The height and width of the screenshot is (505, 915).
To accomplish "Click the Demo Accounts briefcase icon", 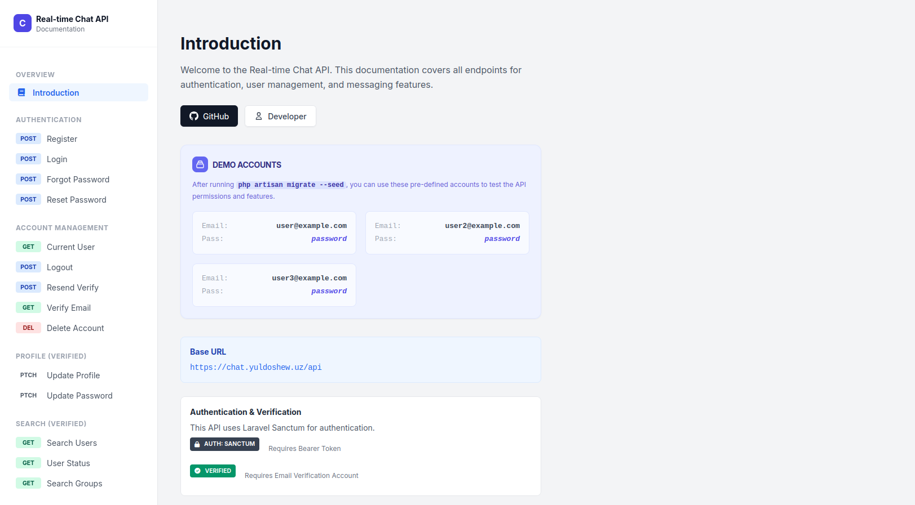I will point(200,164).
